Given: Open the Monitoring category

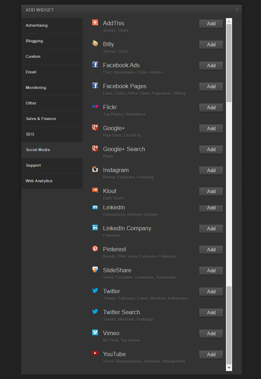Looking at the screenshot, I should click(52, 88).
